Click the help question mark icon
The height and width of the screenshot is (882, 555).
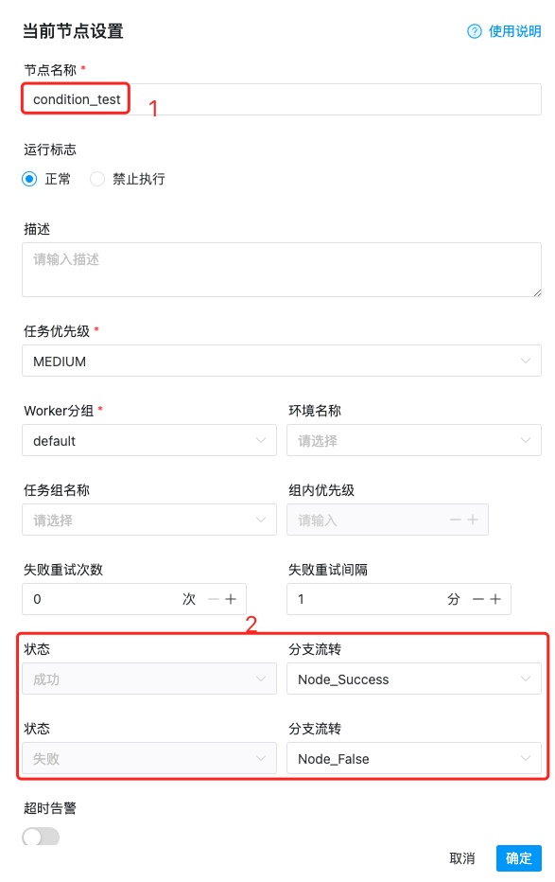coord(474,31)
